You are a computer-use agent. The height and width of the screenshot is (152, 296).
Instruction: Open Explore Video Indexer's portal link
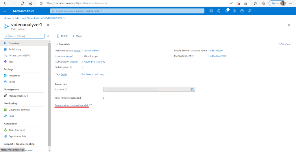pos(71,105)
